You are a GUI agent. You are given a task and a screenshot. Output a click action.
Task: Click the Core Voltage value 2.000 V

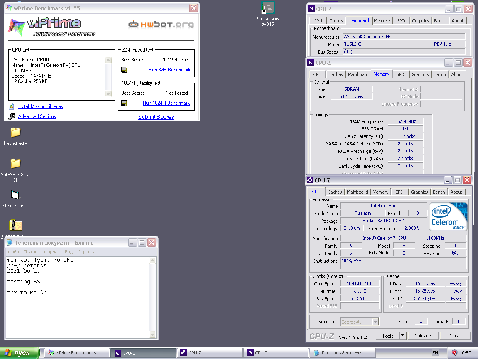412,229
